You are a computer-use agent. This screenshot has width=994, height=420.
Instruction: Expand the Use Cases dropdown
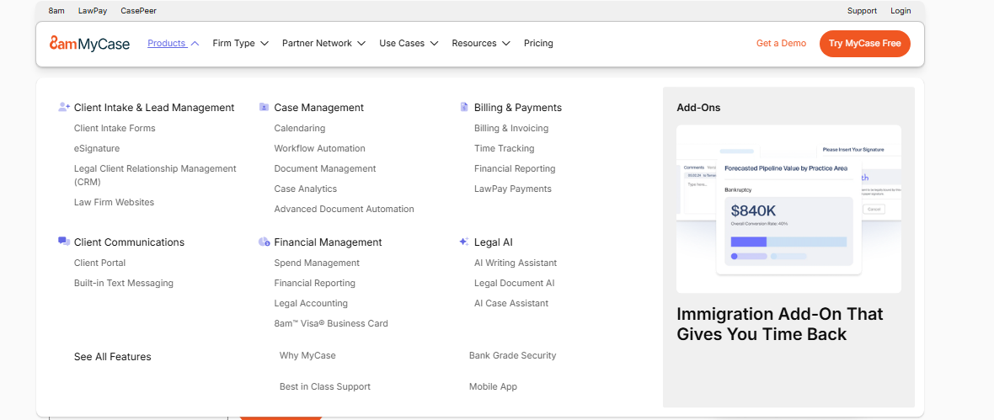click(409, 43)
